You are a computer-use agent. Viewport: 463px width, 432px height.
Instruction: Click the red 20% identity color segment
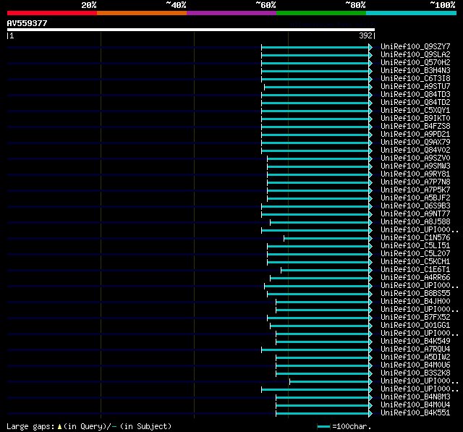pyautogui.click(x=52, y=13)
